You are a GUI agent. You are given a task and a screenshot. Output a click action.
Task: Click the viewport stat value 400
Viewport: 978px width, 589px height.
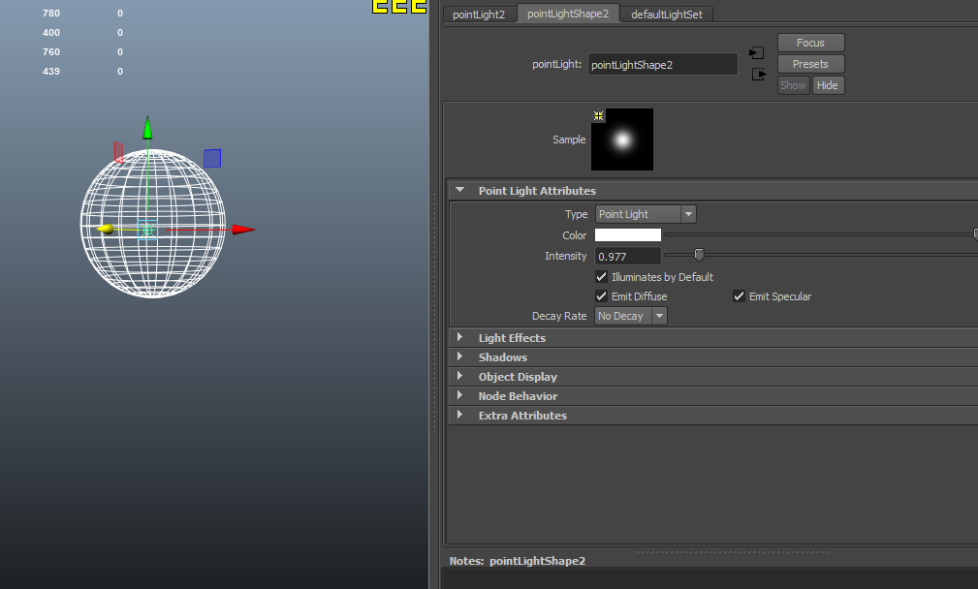pyautogui.click(x=51, y=32)
